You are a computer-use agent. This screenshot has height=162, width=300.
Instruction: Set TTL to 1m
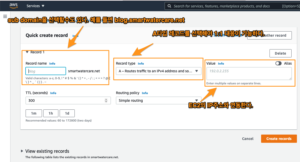(x=34, y=113)
